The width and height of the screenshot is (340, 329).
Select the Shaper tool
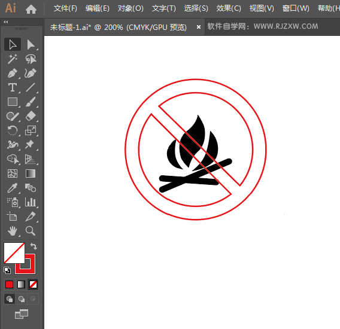click(13, 116)
